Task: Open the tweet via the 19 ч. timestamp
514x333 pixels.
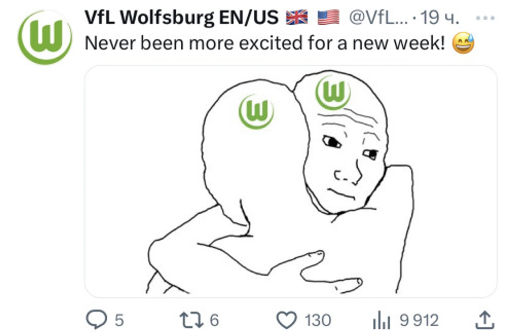Action: 440,18
